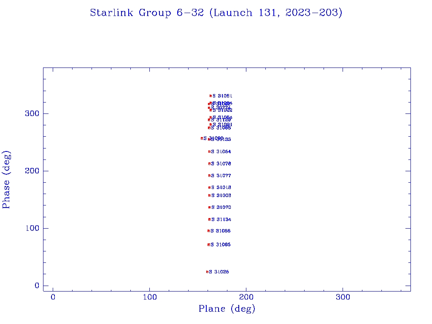Click the "S 31065" data label
Image resolution: width=432 pixels, height=324 pixels.
[220, 245]
